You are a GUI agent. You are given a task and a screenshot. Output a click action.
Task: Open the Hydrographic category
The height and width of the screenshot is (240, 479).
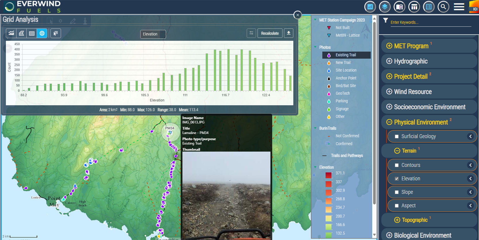tap(389, 61)
